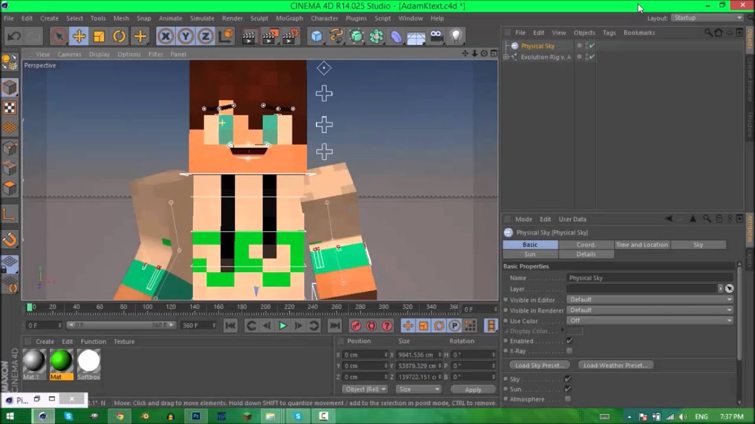
Task: Open the Object (Rel) coordinate dropdown
Action: (365, 389)
